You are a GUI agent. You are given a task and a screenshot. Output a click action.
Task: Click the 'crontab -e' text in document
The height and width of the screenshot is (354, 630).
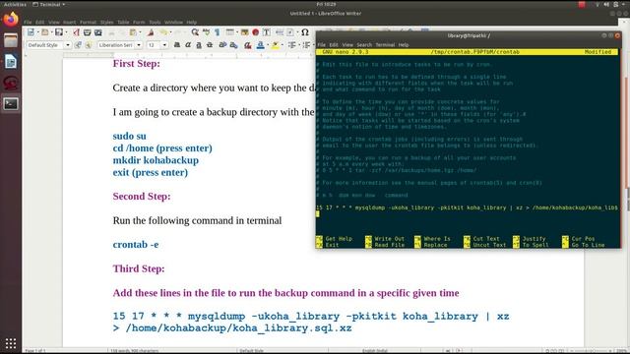coord(136,245)
